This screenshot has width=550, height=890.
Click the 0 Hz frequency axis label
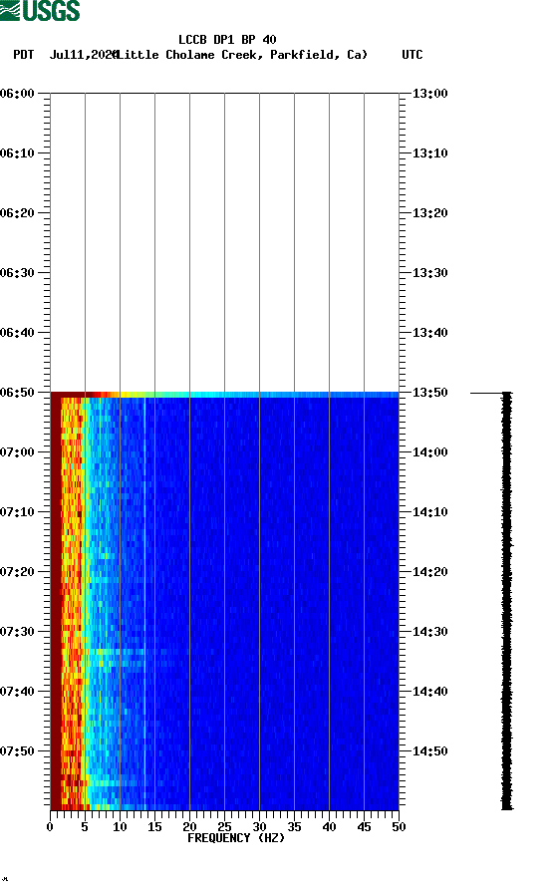coord(50,827)
